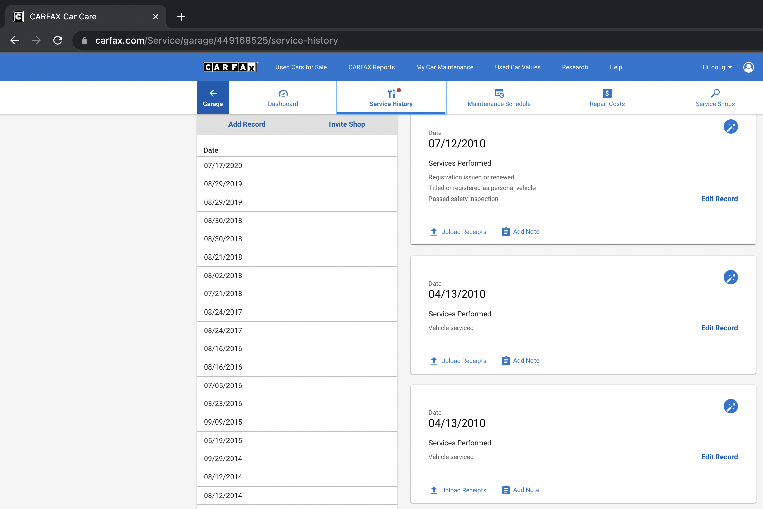Select the 08/21/2018 date row
763x509 pixels.
[297, 257]
